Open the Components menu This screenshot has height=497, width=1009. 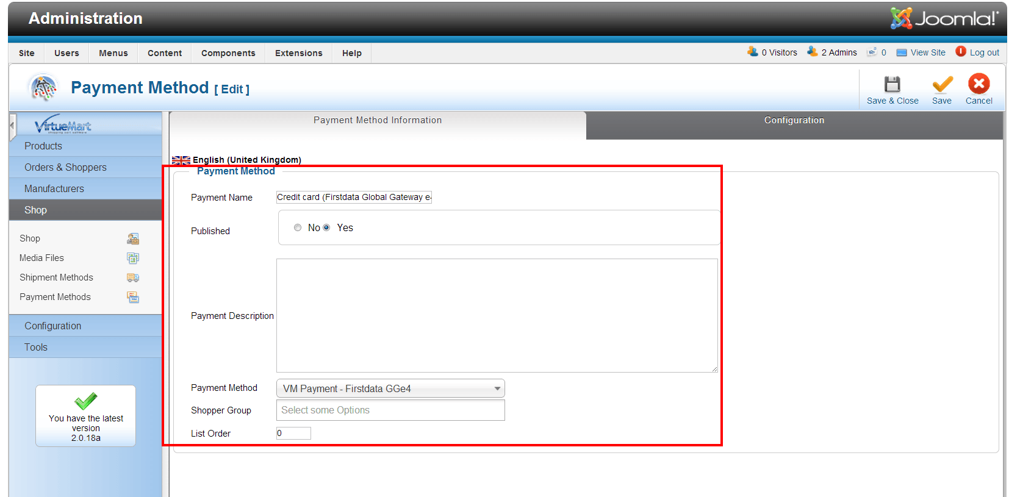pyautogui.click(x=228, y=53)
